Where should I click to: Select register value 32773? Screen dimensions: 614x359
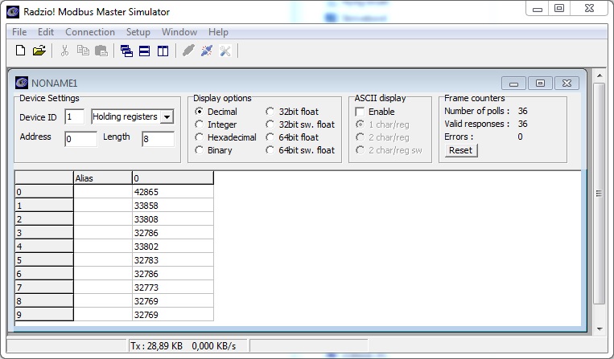pyautogui.click(x=173, y=288)
